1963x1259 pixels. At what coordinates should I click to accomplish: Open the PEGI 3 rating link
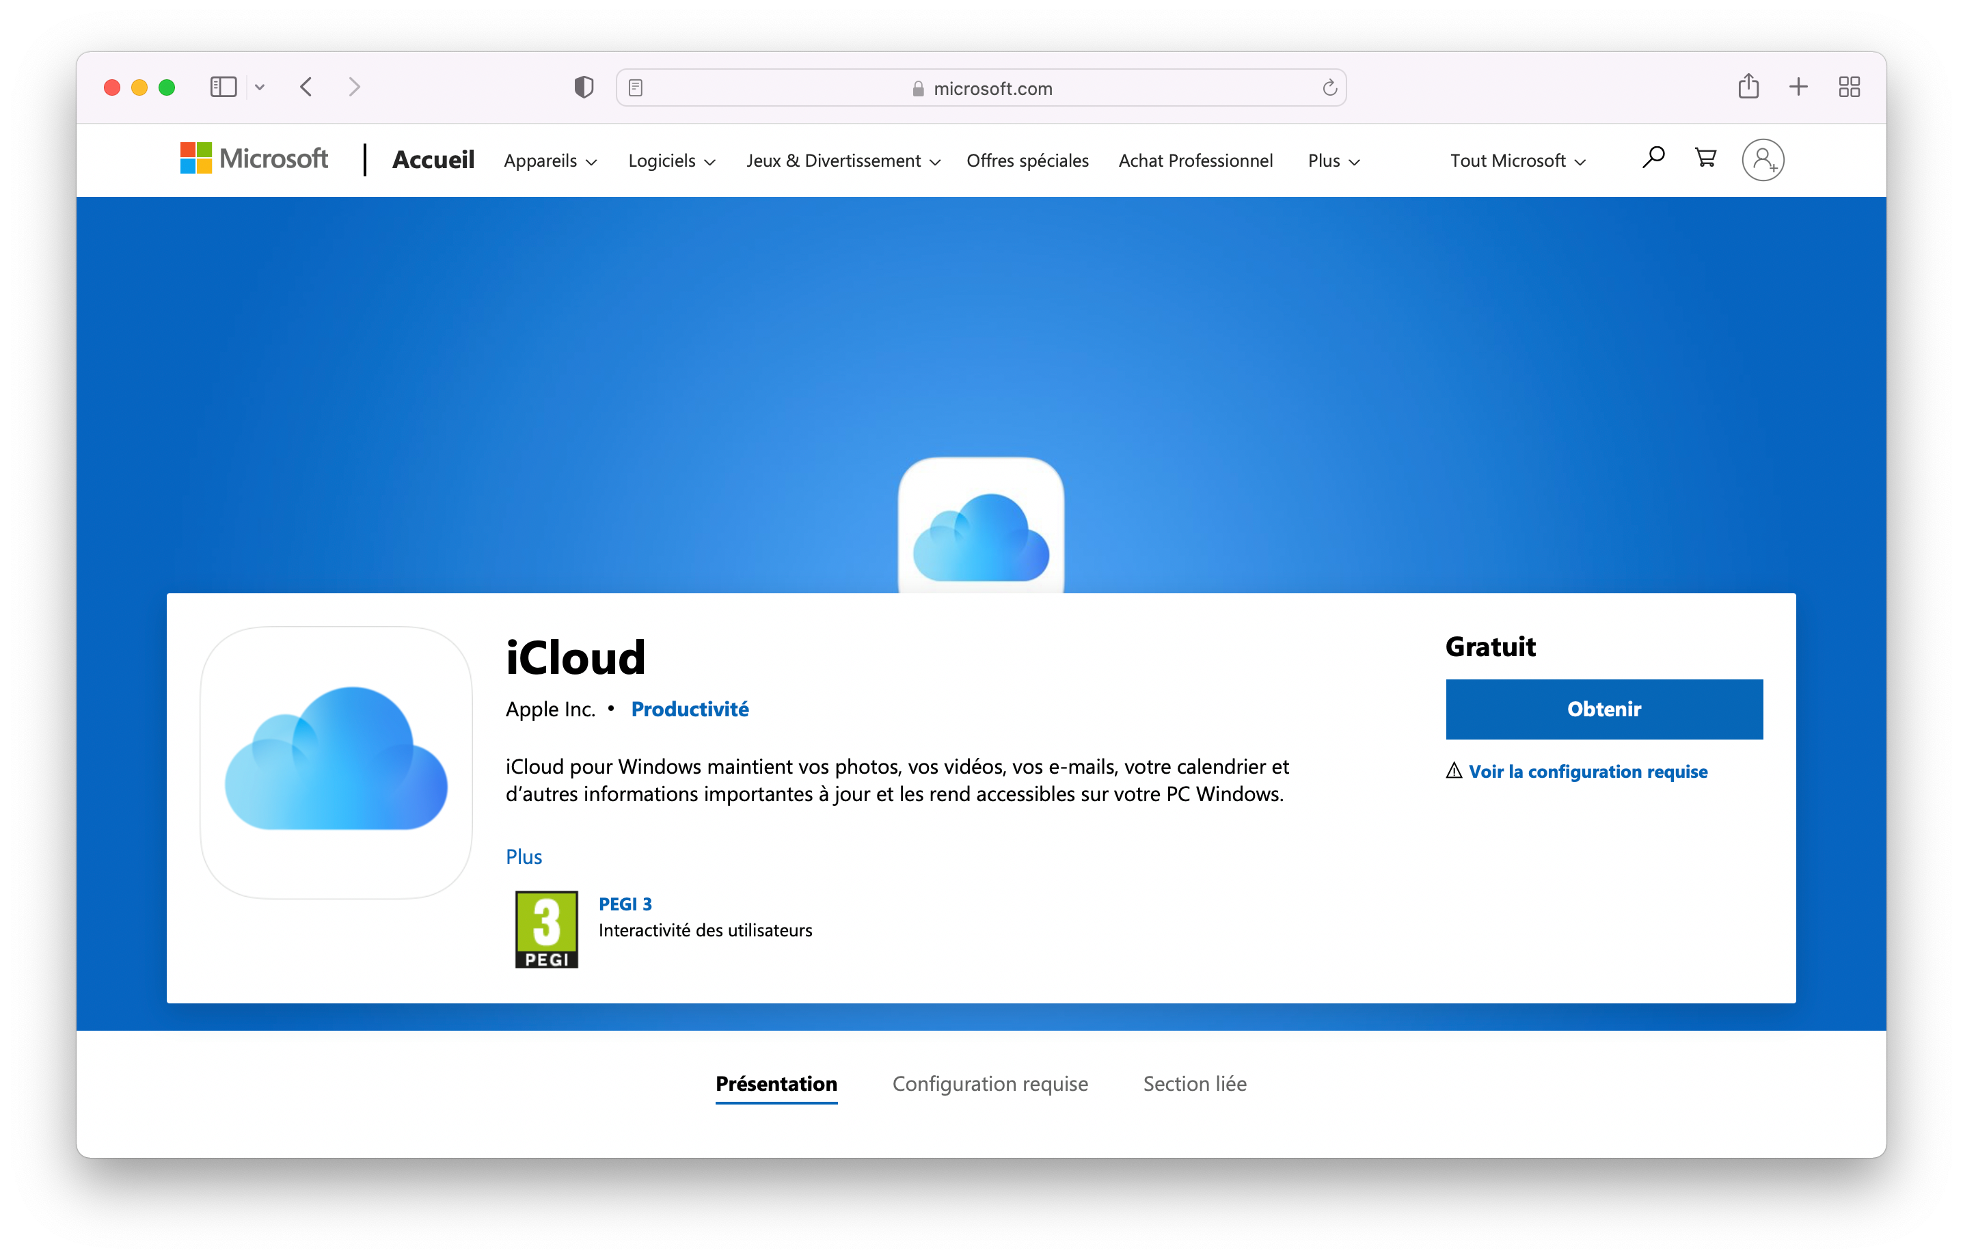[x=625, y=904]
